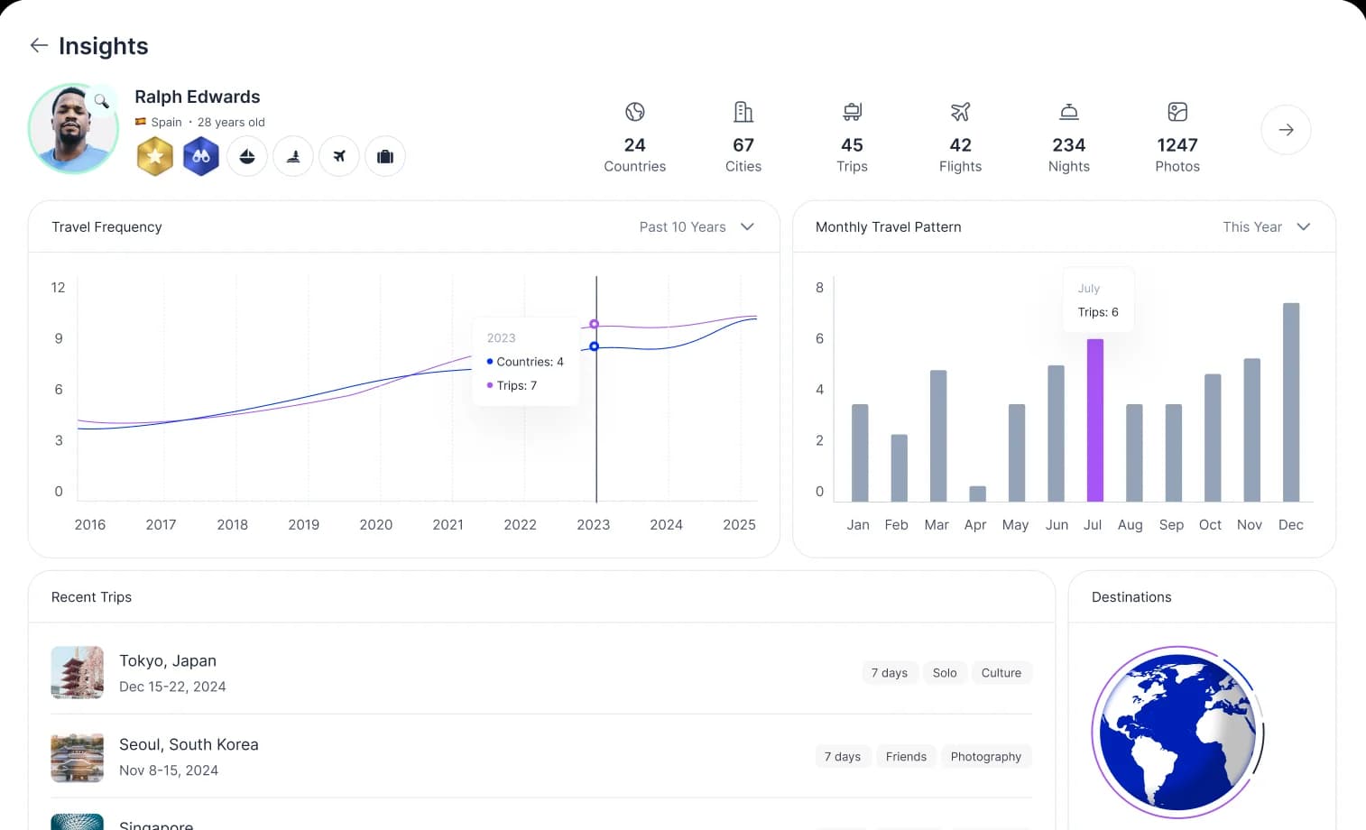Open the Seoul, South Korea trip
The image size is (1366, 830).
pos(541,756)
